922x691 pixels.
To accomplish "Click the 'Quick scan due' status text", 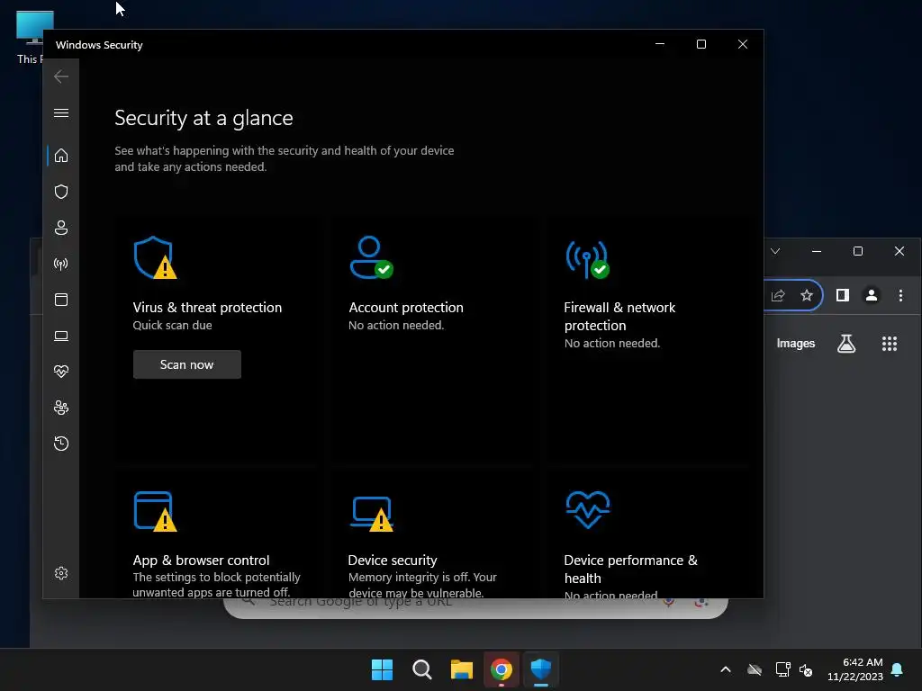I will [x=172, y=325].
